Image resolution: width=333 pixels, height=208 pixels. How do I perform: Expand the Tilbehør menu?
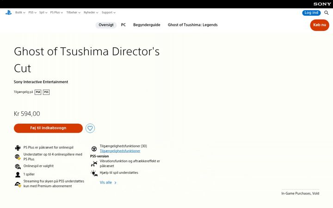pos(73,12)
